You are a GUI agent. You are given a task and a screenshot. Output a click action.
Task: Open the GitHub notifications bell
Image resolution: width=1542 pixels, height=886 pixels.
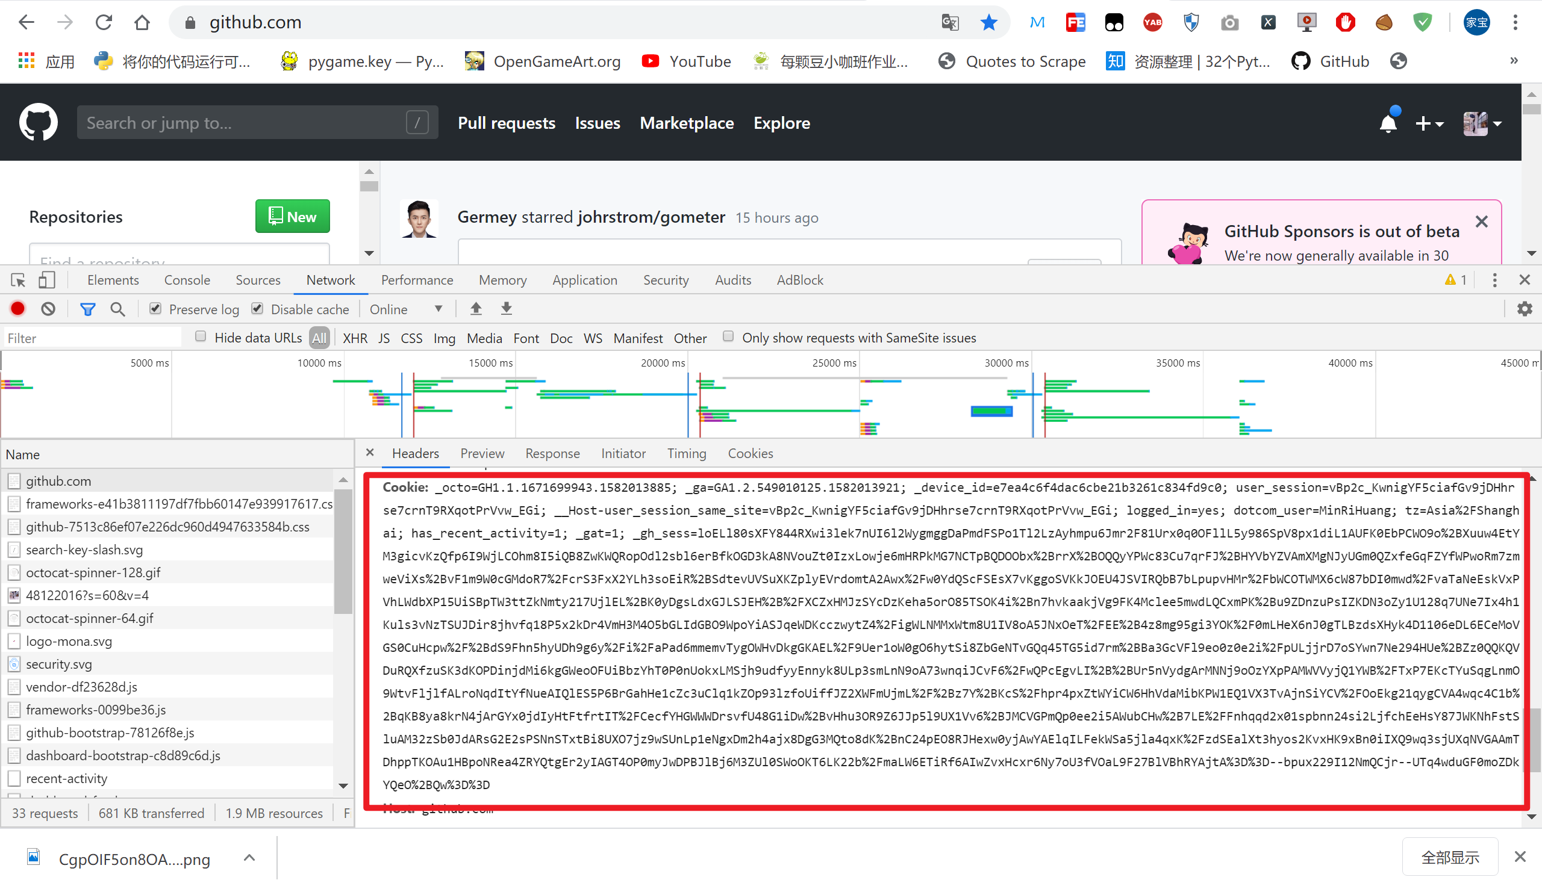pos(1388,123)
